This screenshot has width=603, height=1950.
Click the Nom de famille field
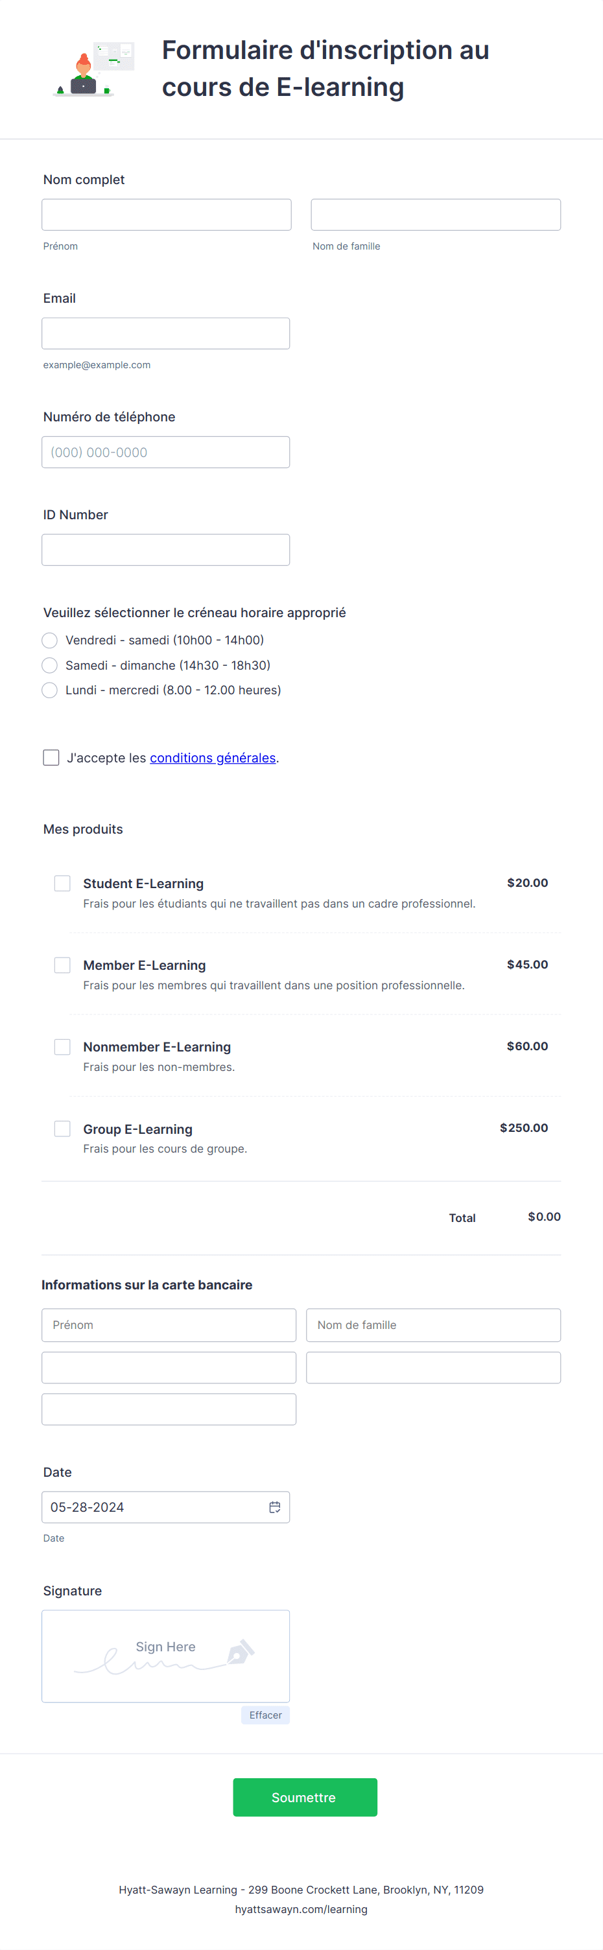click(x=436, y=214)
